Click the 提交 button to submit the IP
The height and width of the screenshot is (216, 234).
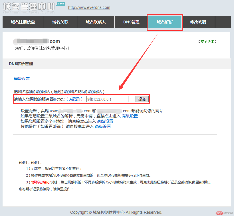[x=142, y=99]
